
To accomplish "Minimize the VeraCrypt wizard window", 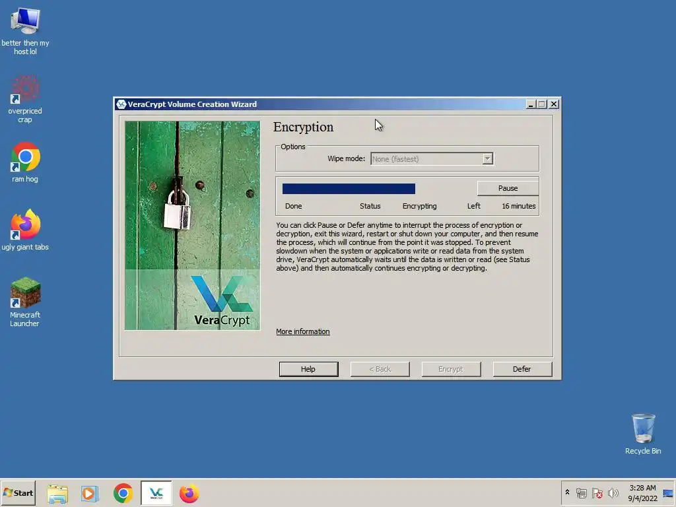I will coord(531,104).
